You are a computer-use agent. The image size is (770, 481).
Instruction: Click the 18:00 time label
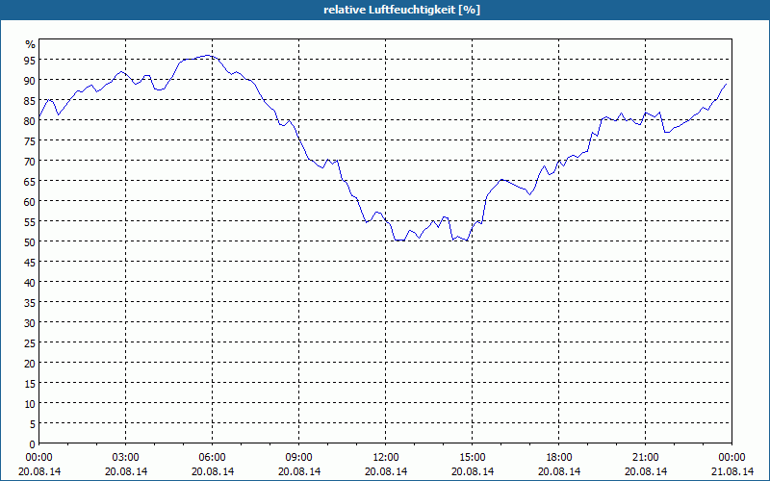(x=559, y=457)
